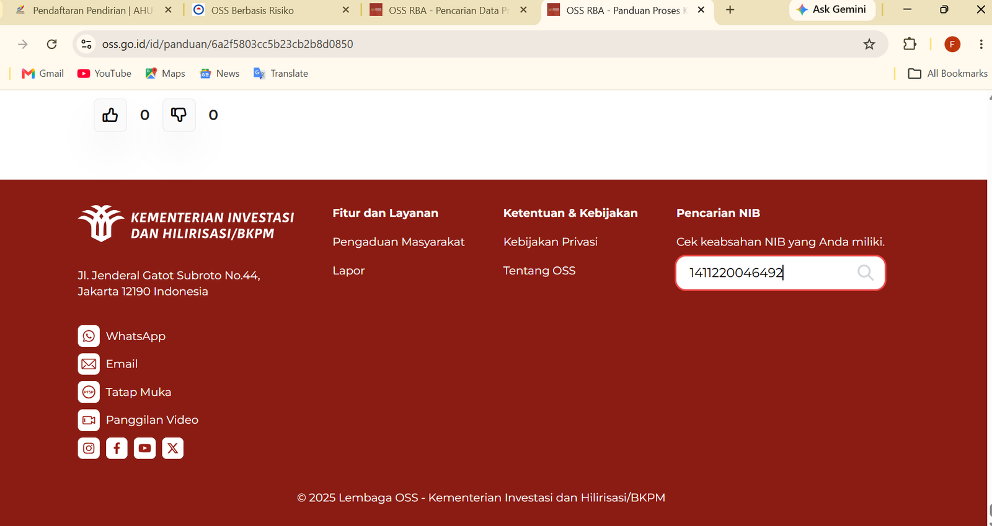Click the thumbs up like icon
Screen dimensions: 992x526
point(110,115)
